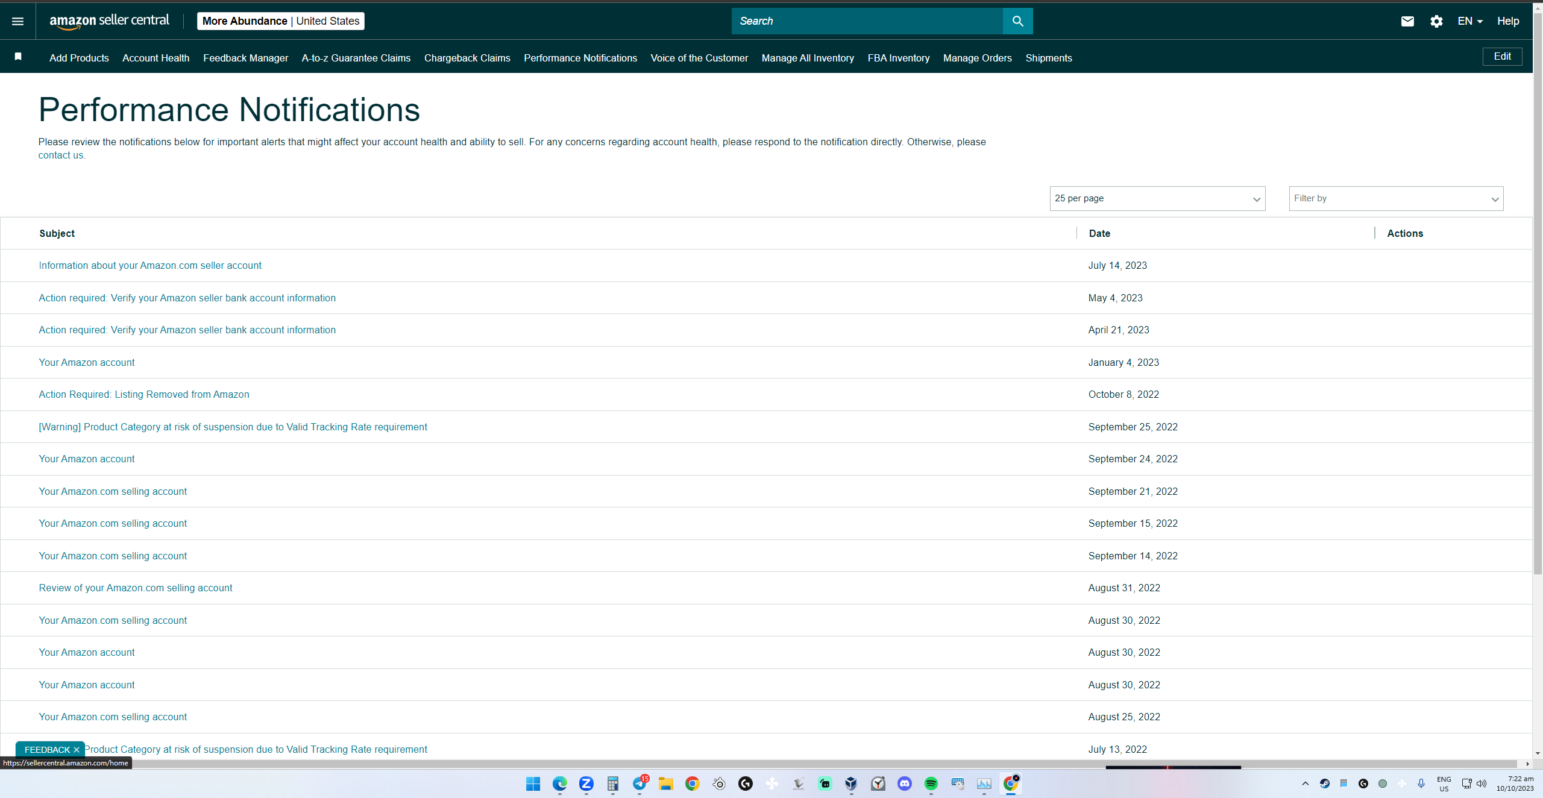Image resolution: width=1543 pixels, height=798 pixels.
Task: Open Account Health page
Action: point(156,58)
